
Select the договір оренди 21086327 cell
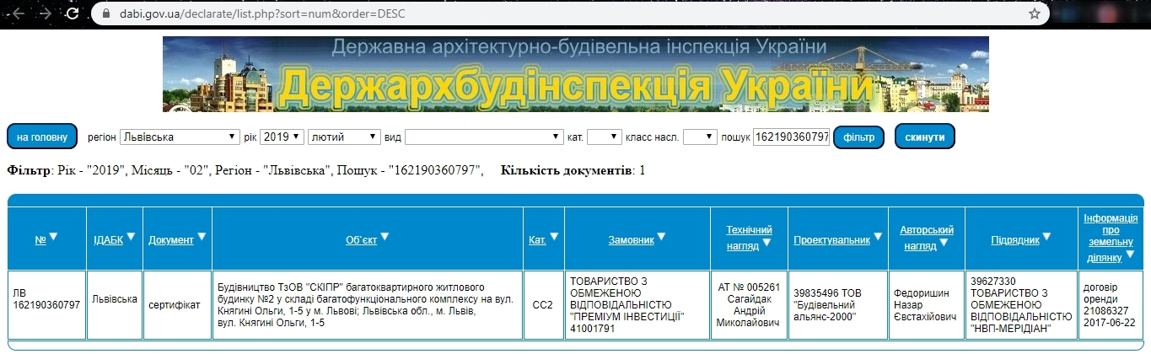[1110, 305]
